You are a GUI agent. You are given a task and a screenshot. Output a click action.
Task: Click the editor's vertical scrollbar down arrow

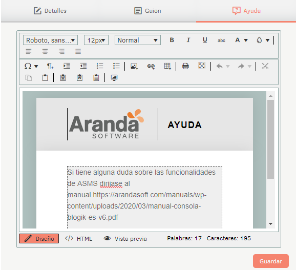(x=271, y=224)
